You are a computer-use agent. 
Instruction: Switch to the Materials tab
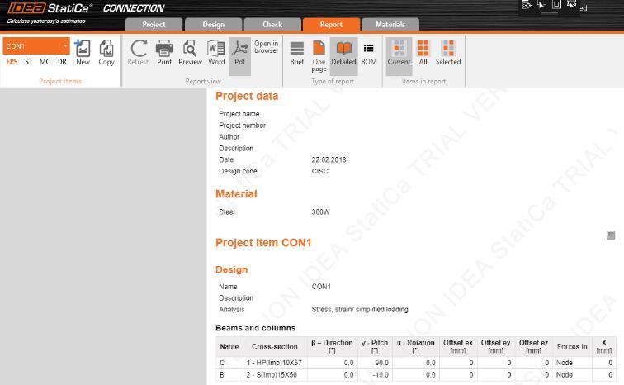(390, 24)
